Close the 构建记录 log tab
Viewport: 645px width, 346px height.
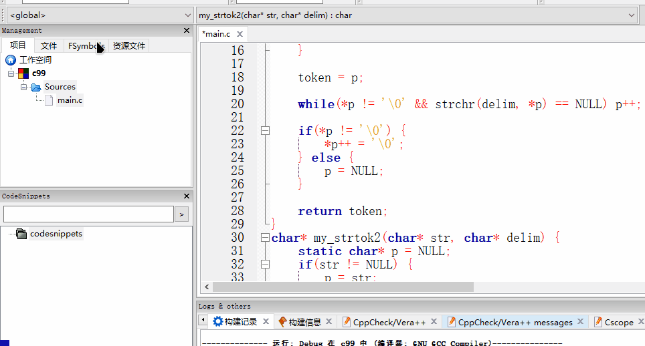point(266,321)
